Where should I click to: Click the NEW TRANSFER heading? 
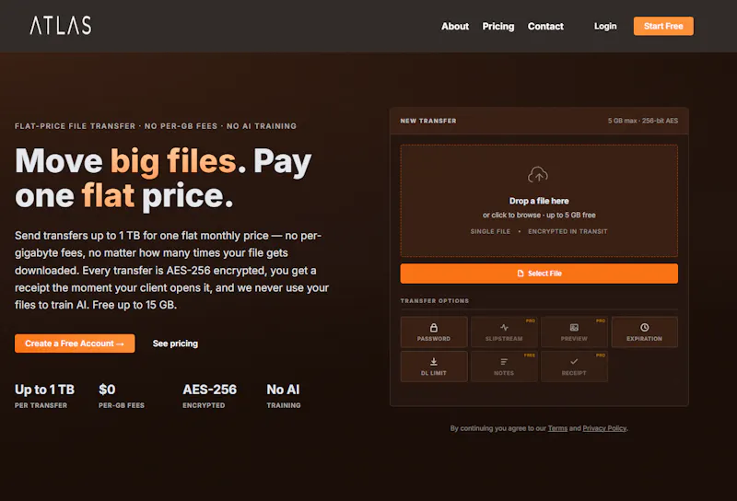(428, 121)
